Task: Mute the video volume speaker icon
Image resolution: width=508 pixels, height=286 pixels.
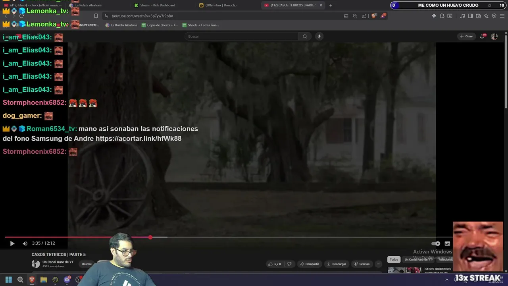Action: click(x=25, y=243)
